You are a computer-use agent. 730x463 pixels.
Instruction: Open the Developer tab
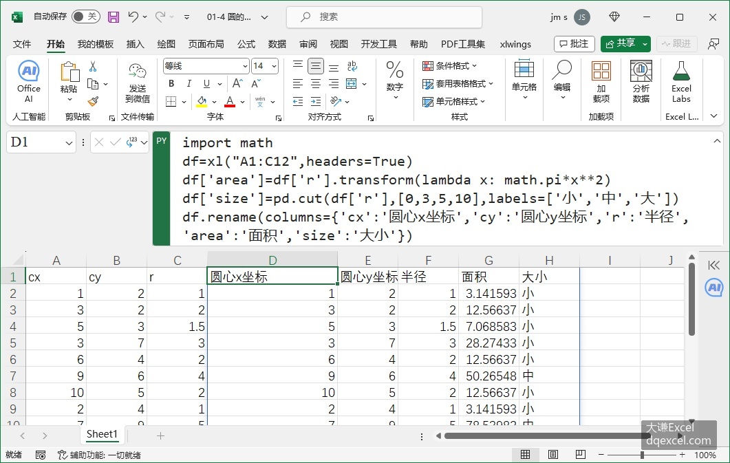click(378, 44)
